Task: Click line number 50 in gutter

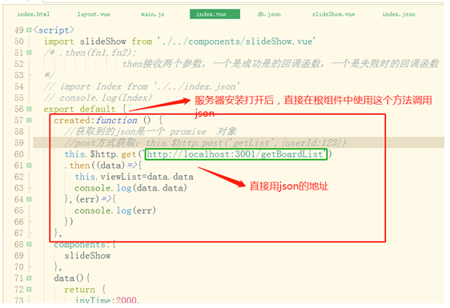Action: [x=19, y=42]
